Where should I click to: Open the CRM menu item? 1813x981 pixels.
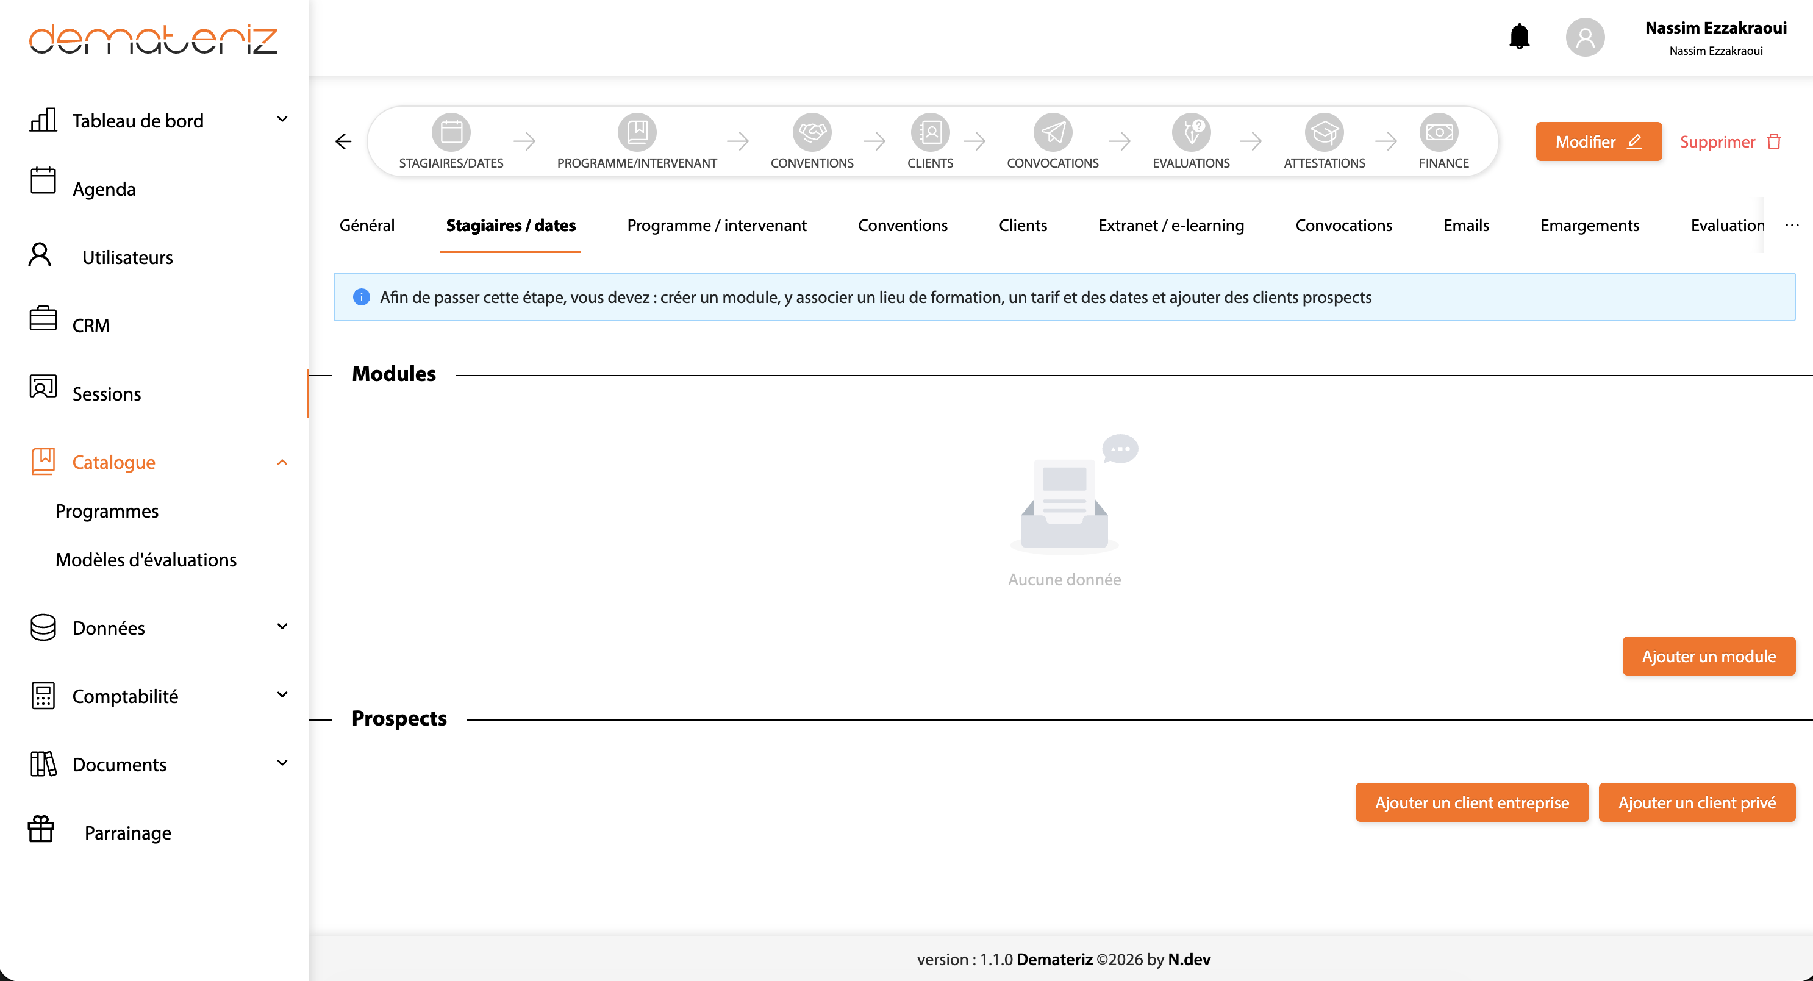click(x=91, y=325)
